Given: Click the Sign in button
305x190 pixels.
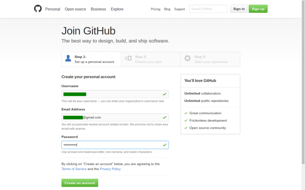Looking at the screenshot, I should point(239,9).
